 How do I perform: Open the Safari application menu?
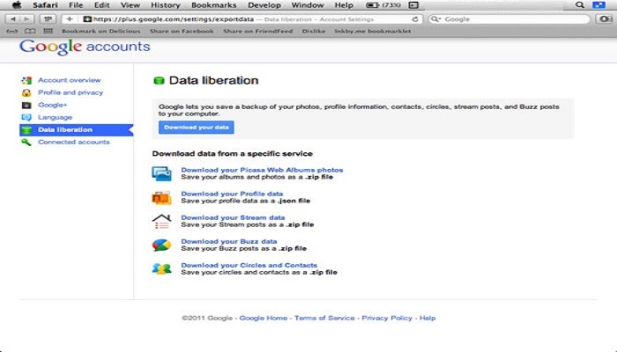[x=45, y=5]
